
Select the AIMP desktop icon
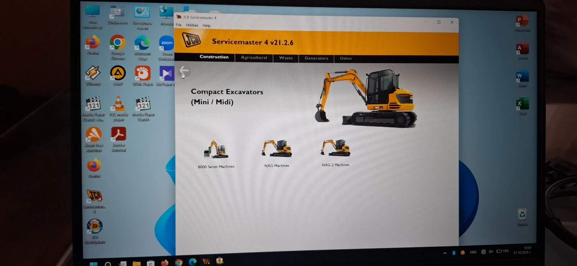[x=118, y=76]
